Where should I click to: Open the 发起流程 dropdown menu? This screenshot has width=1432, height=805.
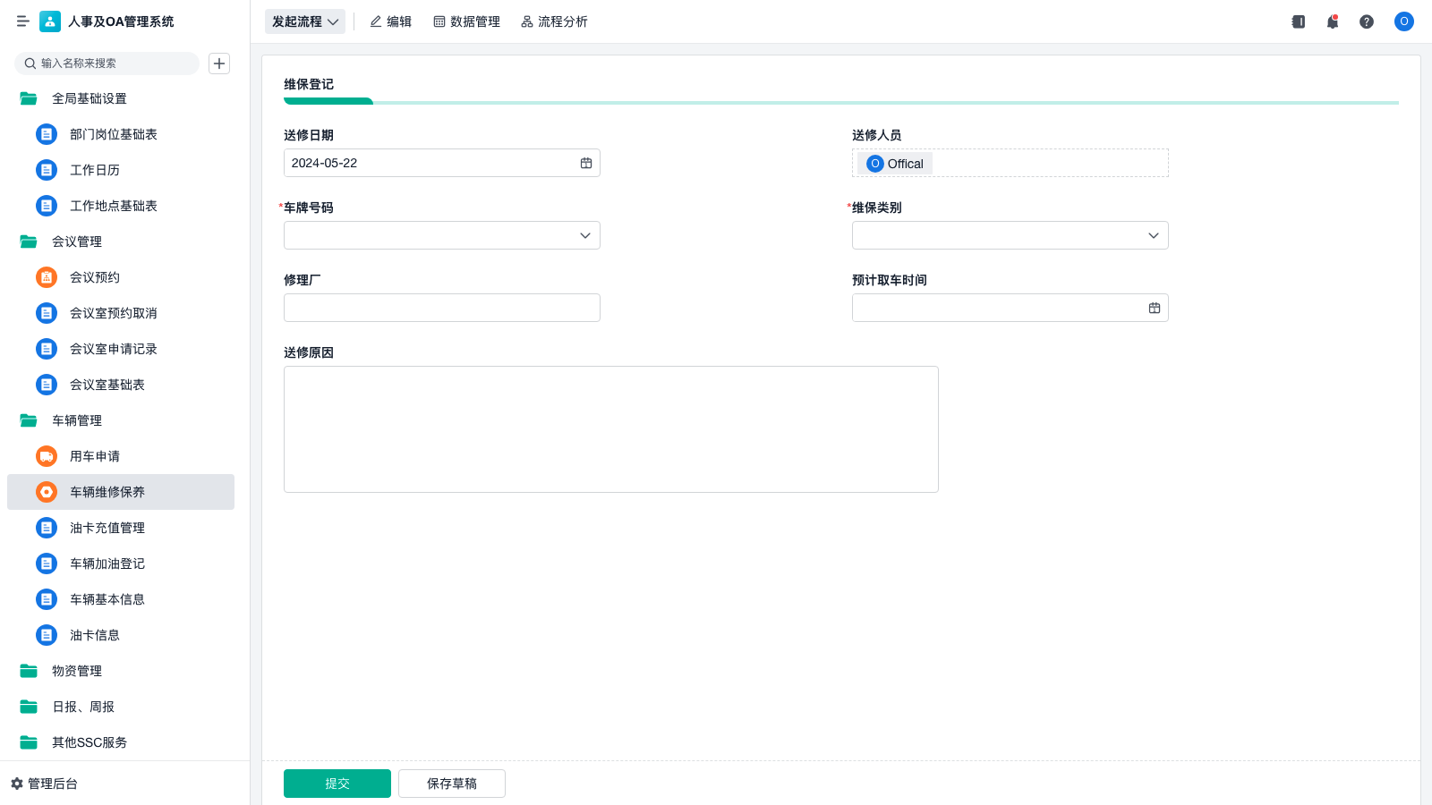click(305, 21)
